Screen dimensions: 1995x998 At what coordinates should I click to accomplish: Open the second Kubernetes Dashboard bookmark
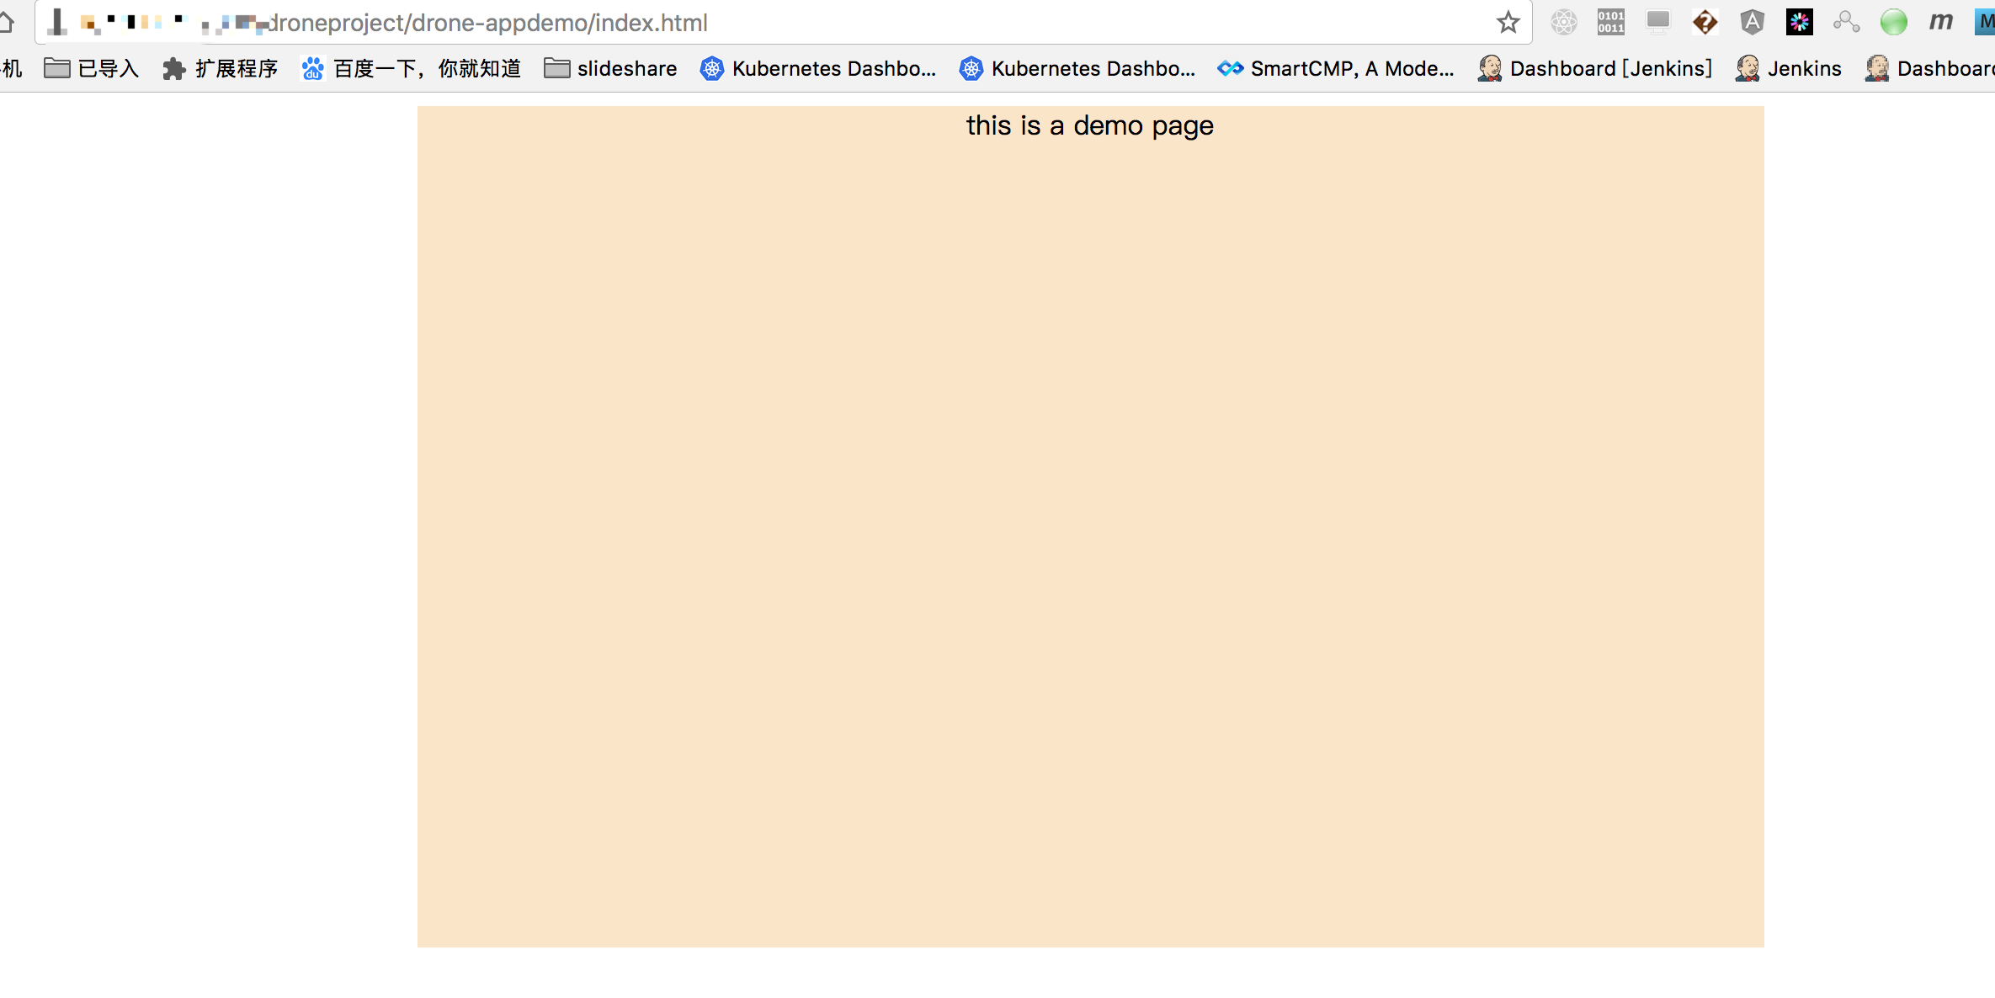pos(1077,69)
